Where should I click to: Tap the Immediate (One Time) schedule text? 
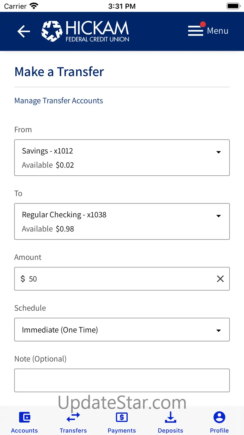point(60,330)
